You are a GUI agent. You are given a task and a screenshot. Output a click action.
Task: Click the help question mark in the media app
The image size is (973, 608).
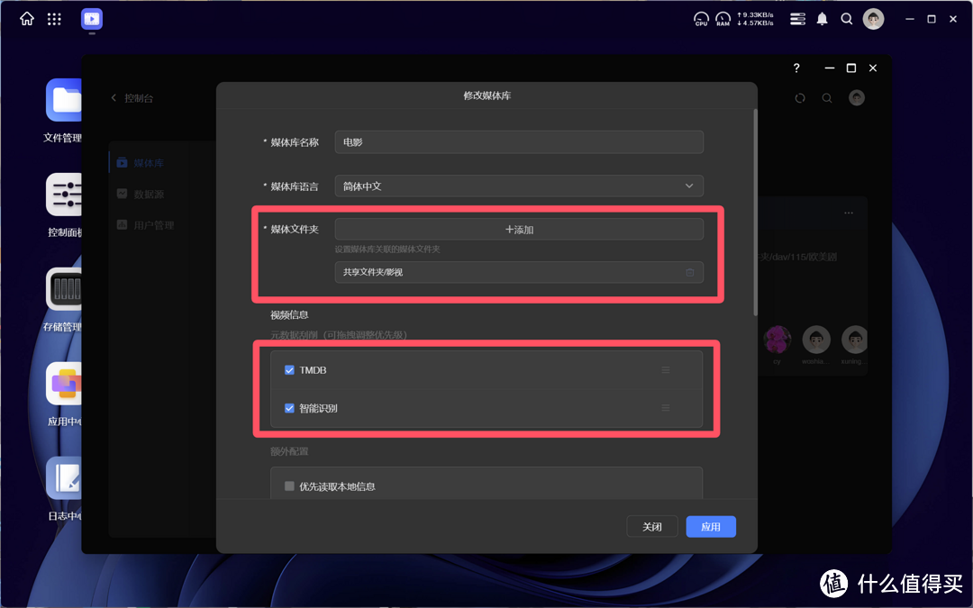[x=796, y=68]
